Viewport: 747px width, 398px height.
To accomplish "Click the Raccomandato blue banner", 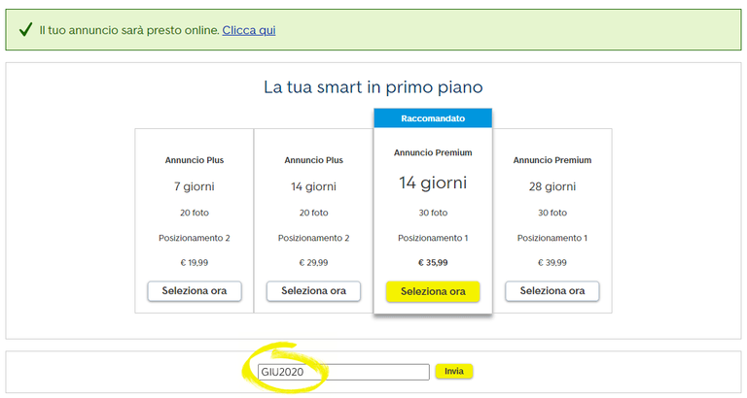I will tap(433, 117).
